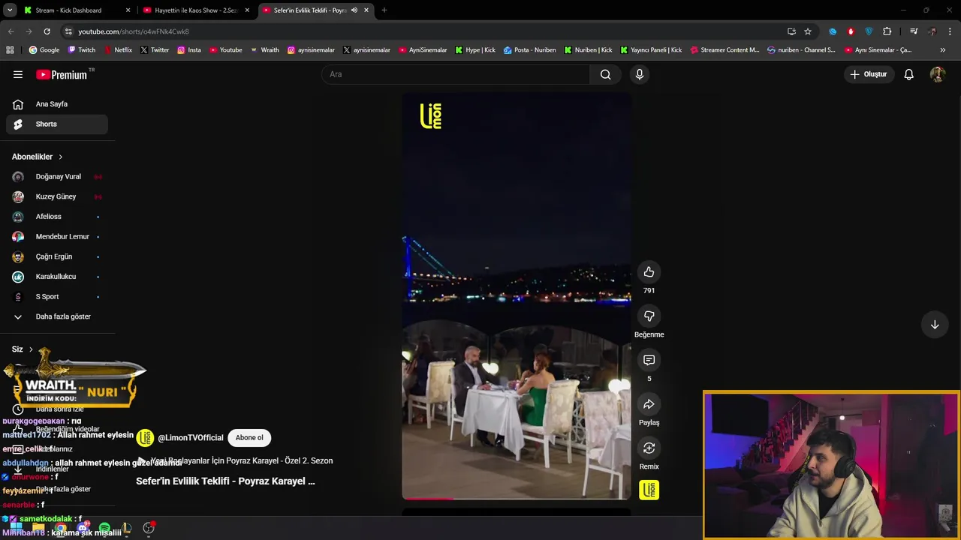
Task: Open the YouTube hamburger guide menu
Action: (18, 74)
